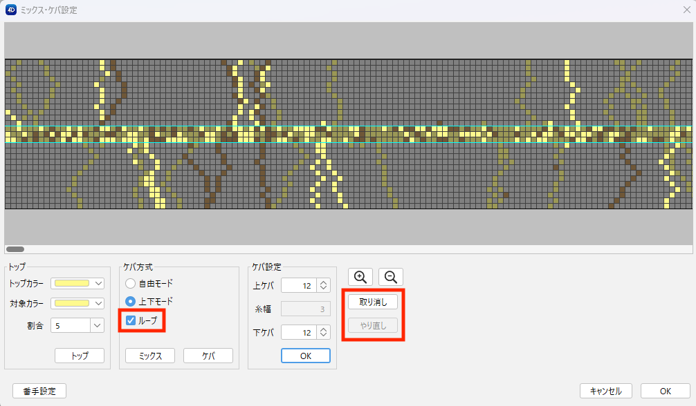Click the キャンセル button
Viewport: 696px width, 406px height.
pyautogui.click(x=606, y=391)
